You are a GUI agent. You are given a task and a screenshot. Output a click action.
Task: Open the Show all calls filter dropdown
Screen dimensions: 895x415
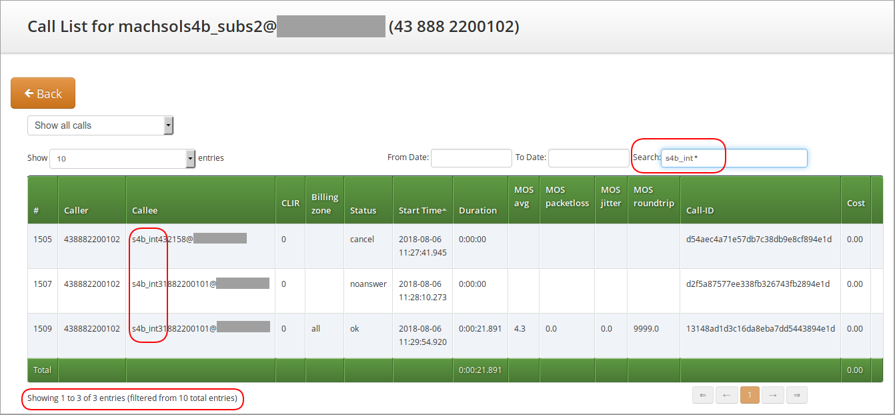pos(100,125)
